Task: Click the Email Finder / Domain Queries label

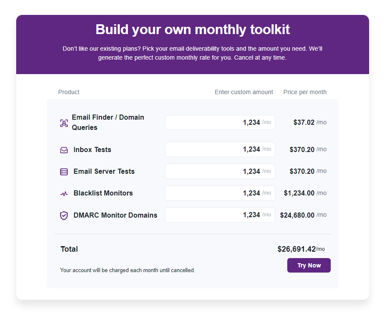Action: tap(108, 123)
